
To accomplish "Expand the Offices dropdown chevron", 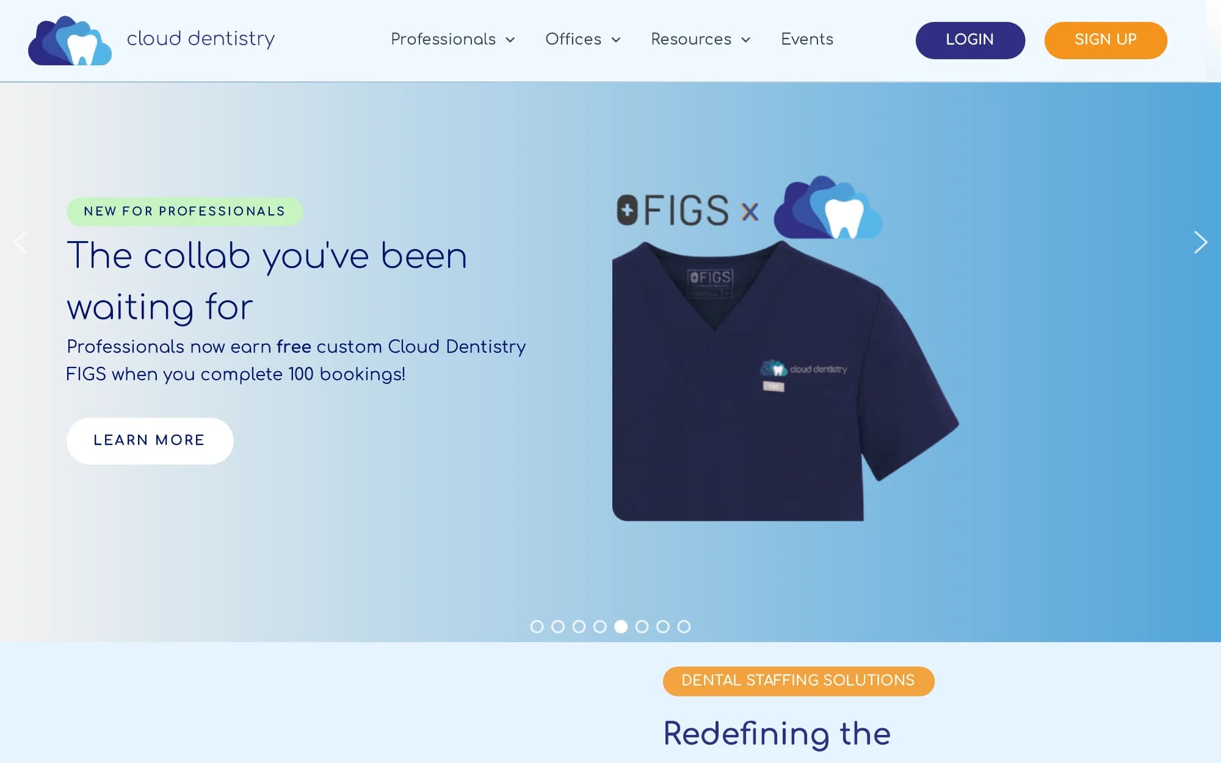I will [616, 40].
